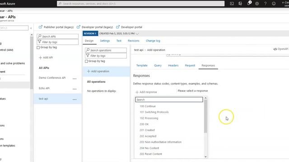The image size is (289, 162).
Task: Click Add response button
Action: click(146, 92)
